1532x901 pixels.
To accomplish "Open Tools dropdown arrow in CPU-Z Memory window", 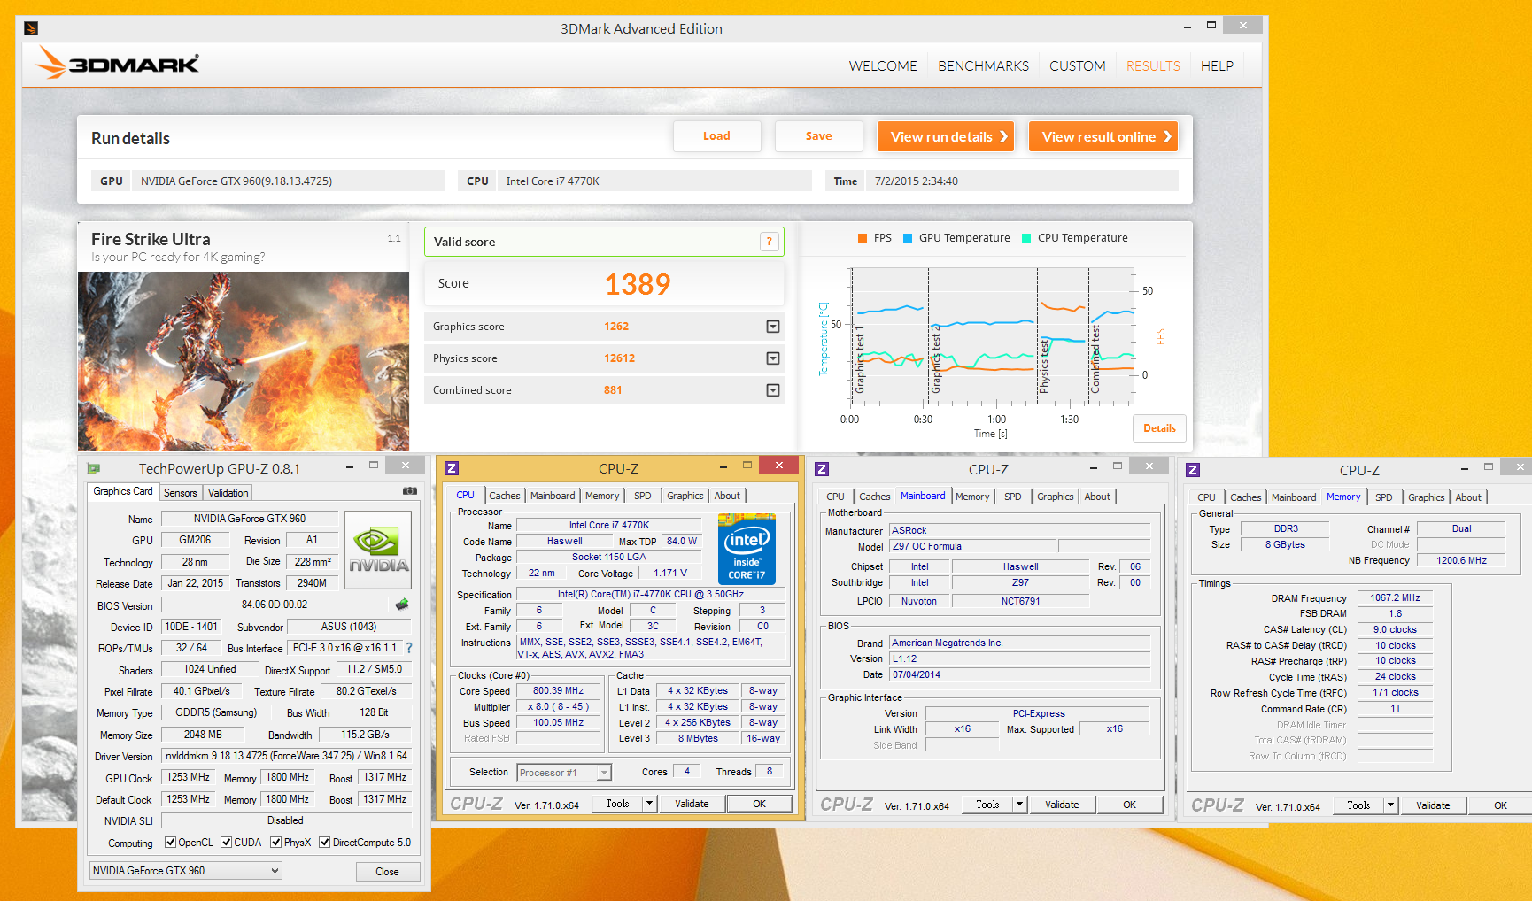I will [1390, 805].
